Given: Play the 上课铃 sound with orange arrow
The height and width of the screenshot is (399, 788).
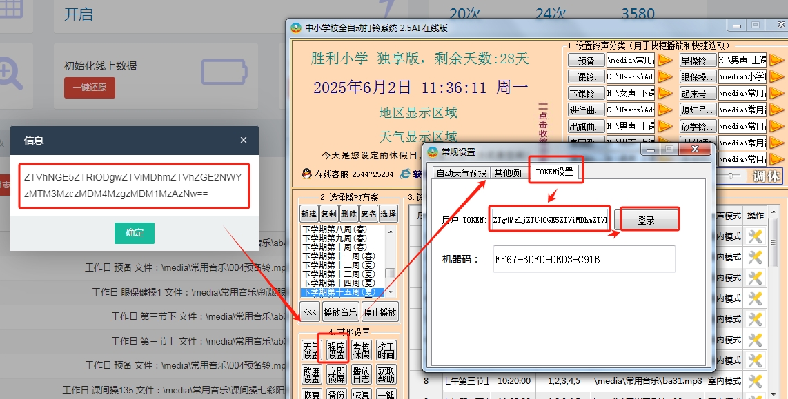Looking at the screenshot, I should pos(665,76).
